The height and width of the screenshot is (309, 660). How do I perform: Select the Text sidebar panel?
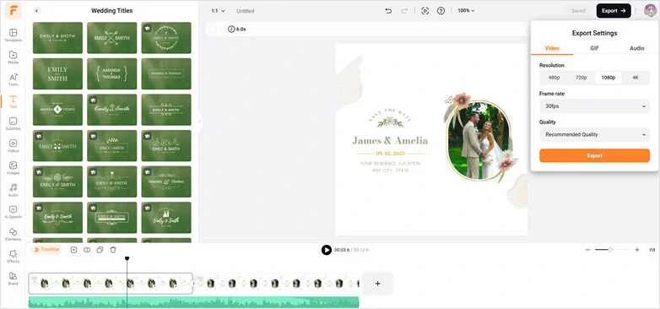point(13,101)
